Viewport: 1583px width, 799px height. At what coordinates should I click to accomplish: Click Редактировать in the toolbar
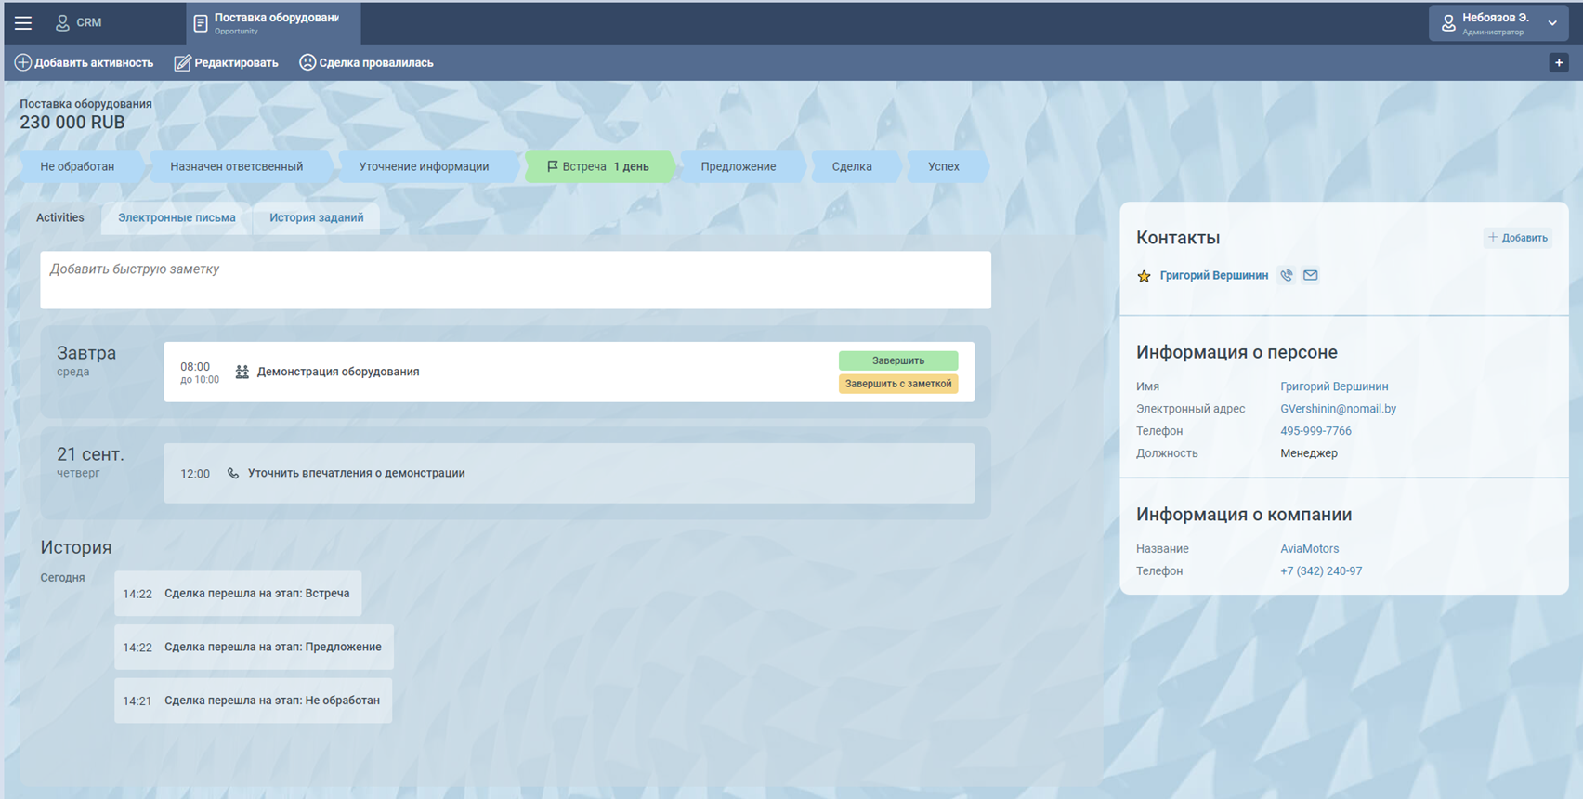(226, 62)
